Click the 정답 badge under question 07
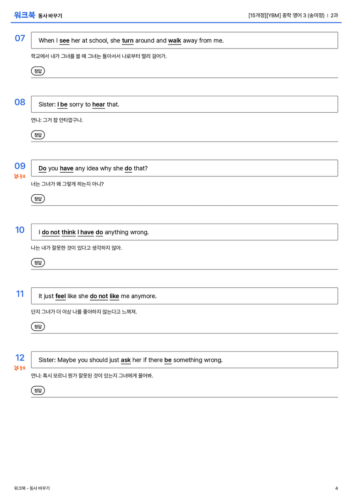 point(38,71)
